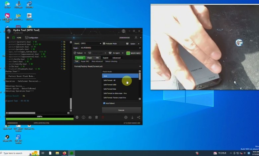Select Safe Format Data option
This screenshot has height=156, width=259.
[x=120, y=89]
